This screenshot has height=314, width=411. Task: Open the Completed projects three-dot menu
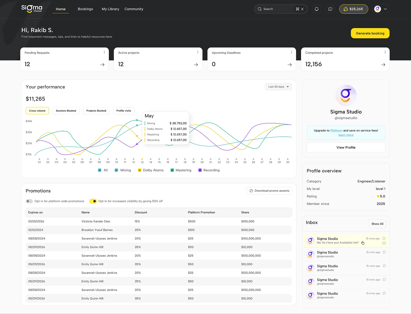click(385, 52)
